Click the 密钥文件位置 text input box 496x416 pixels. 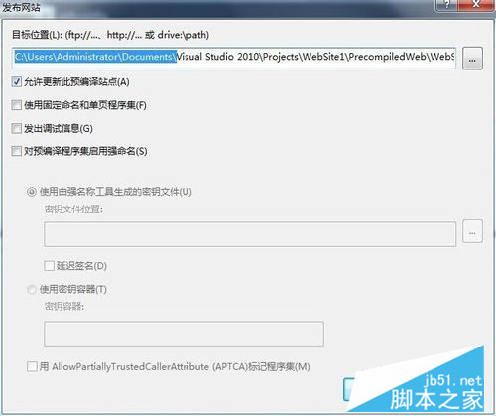click(250, 234)
